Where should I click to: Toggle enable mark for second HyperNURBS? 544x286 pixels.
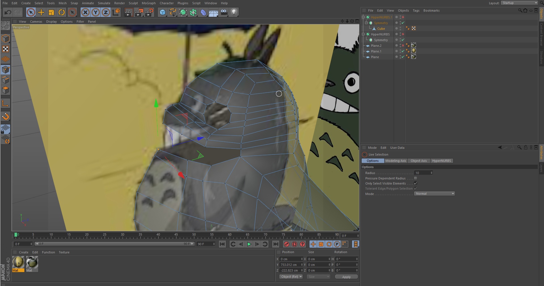[403, 34]
